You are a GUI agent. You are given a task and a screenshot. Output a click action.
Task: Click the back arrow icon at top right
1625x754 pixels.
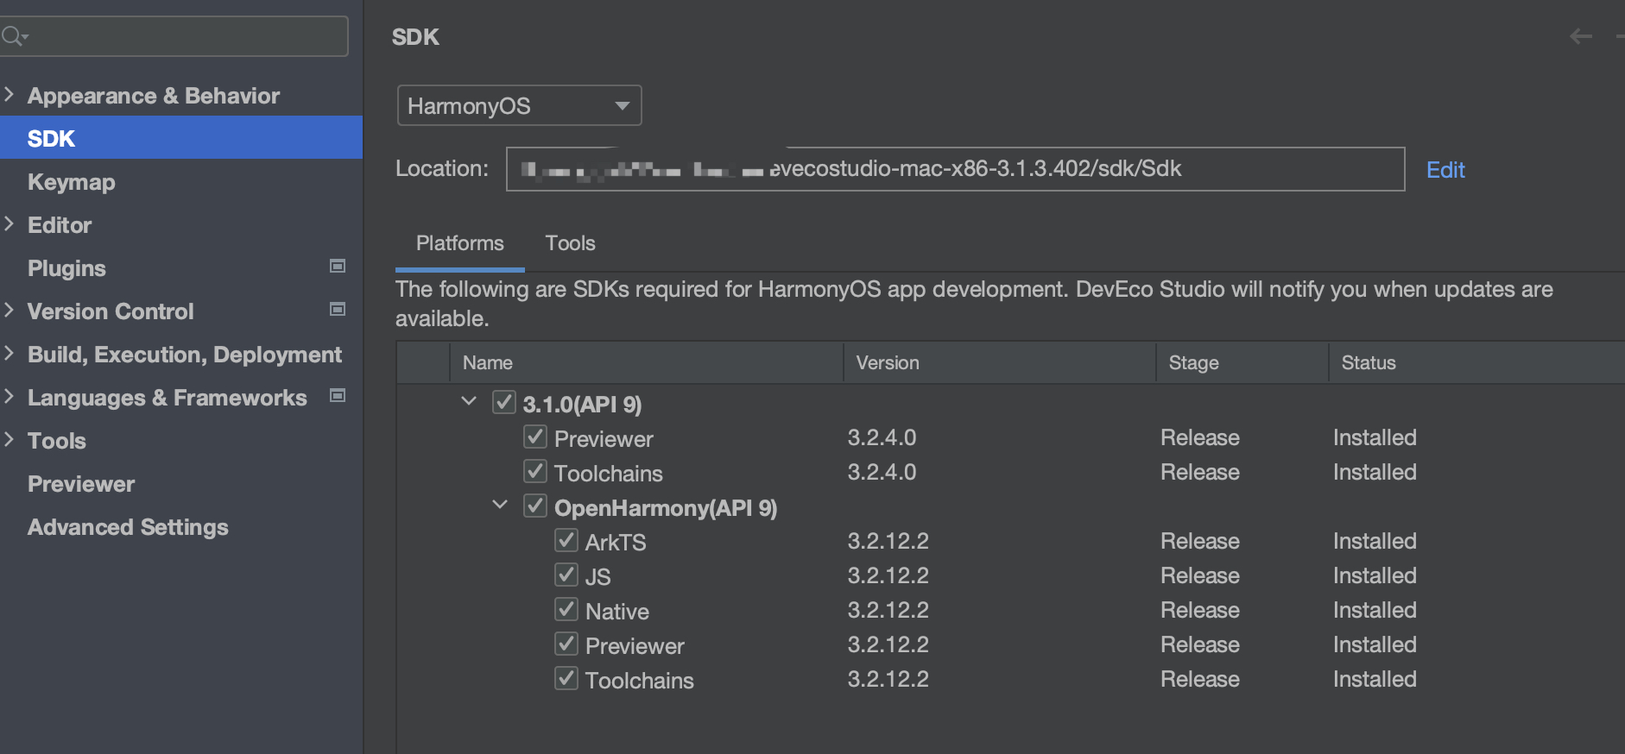pyautogui.click(x=1581, y=36)
